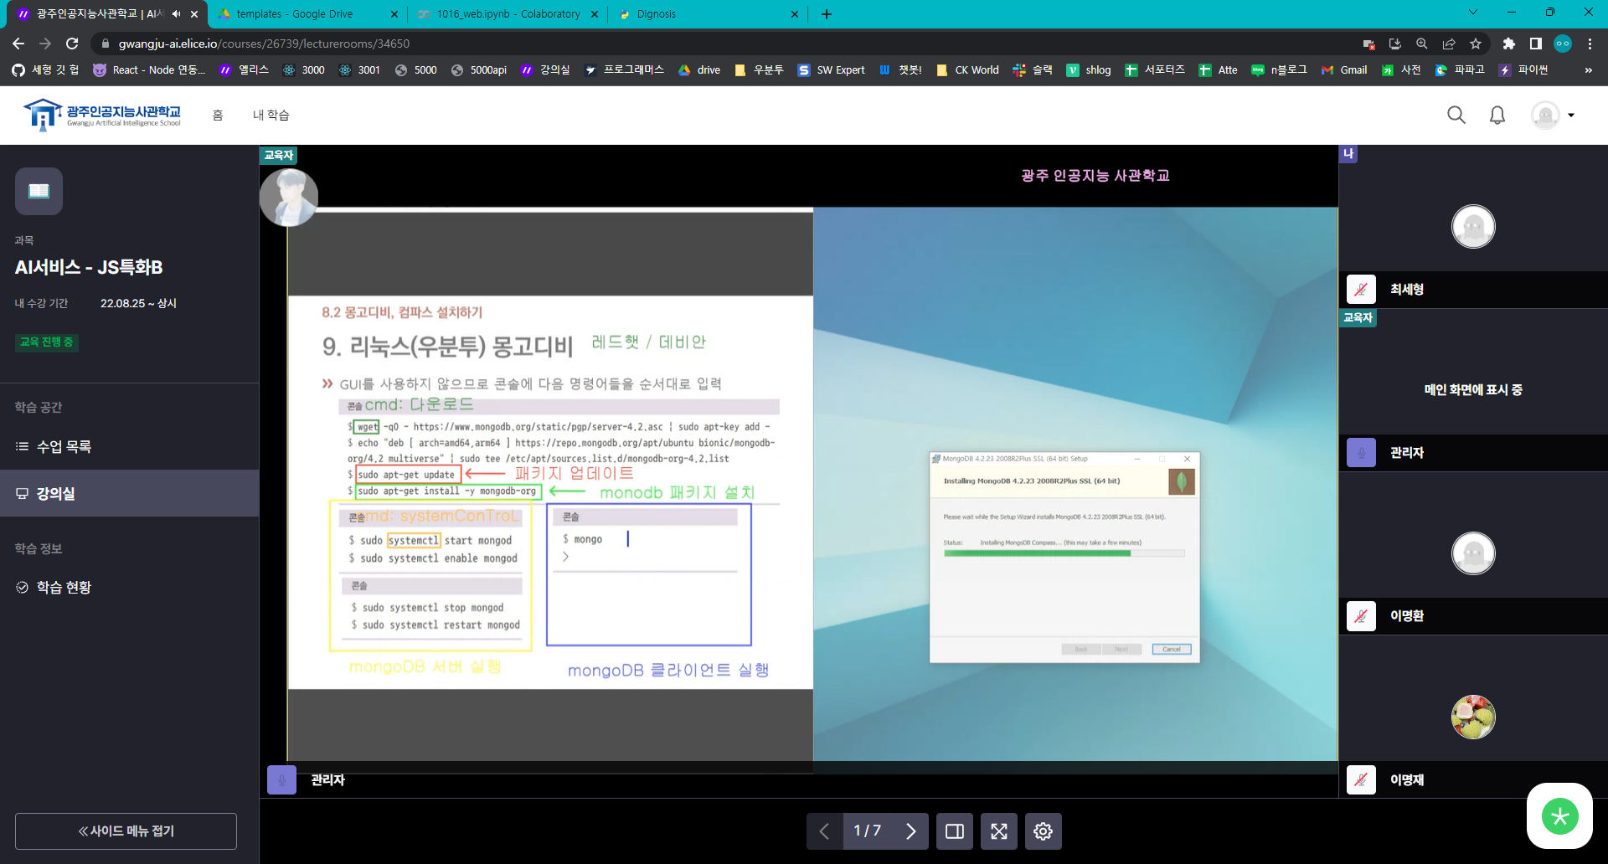
Task: Mute the tab audio speaker icon
Action: (x=176, y=14)
